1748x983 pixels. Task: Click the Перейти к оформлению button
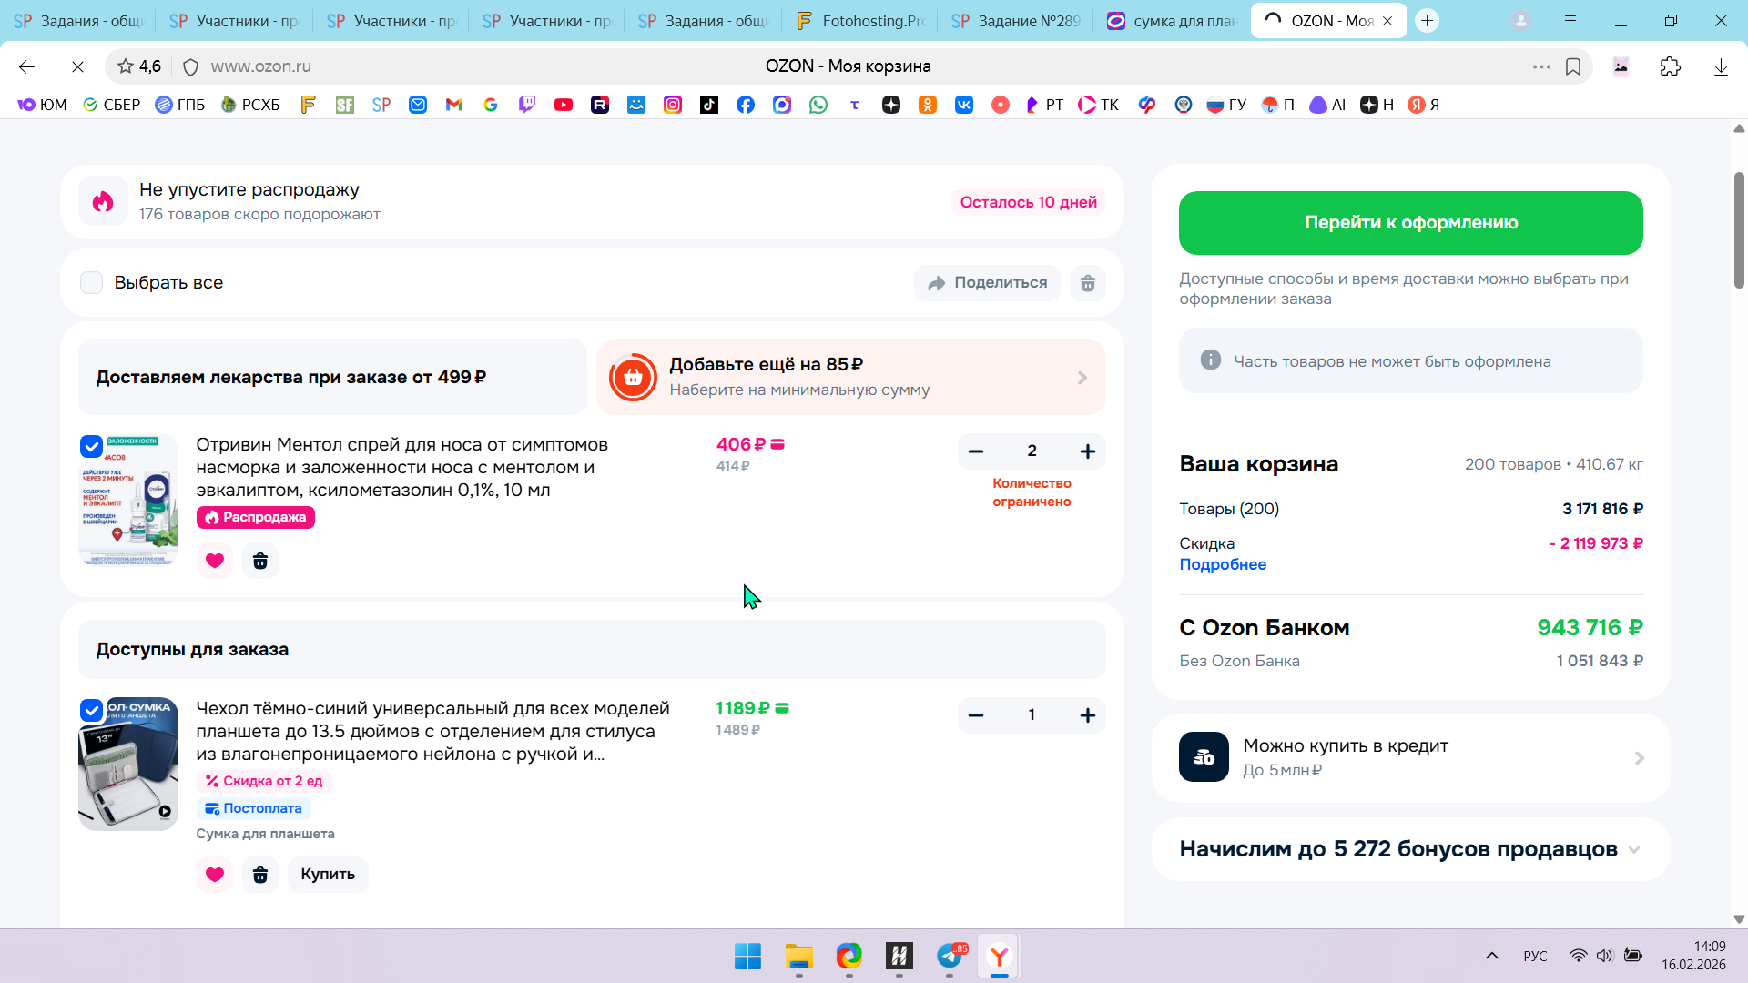tap(1410, 223)
